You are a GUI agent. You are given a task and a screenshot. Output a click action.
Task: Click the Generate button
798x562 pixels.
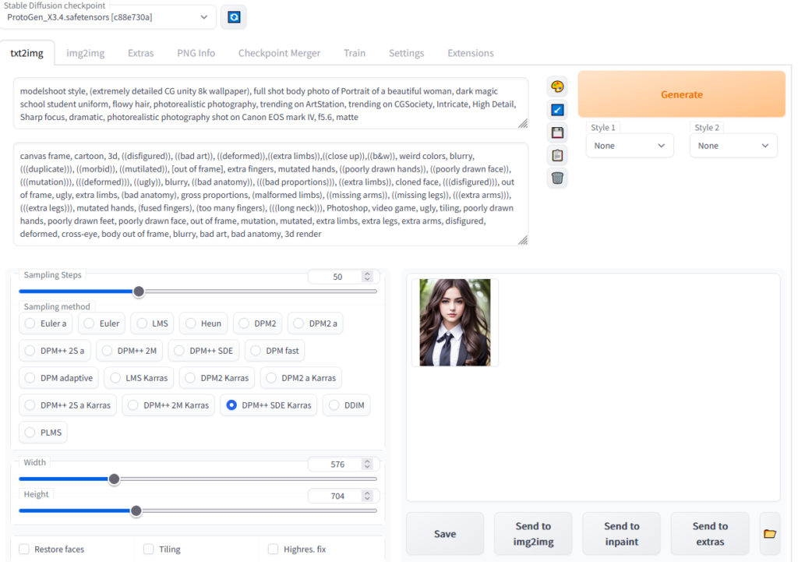click(681, 94)
